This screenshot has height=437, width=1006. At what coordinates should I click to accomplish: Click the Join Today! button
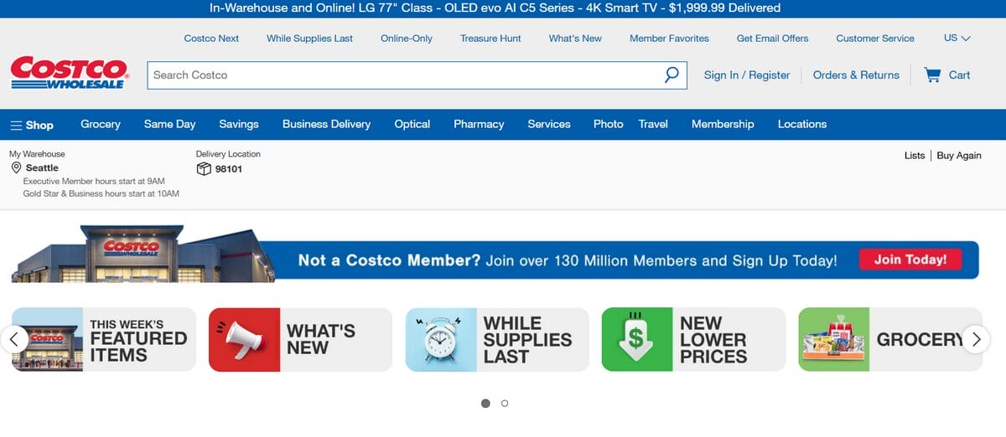(910, 260)
